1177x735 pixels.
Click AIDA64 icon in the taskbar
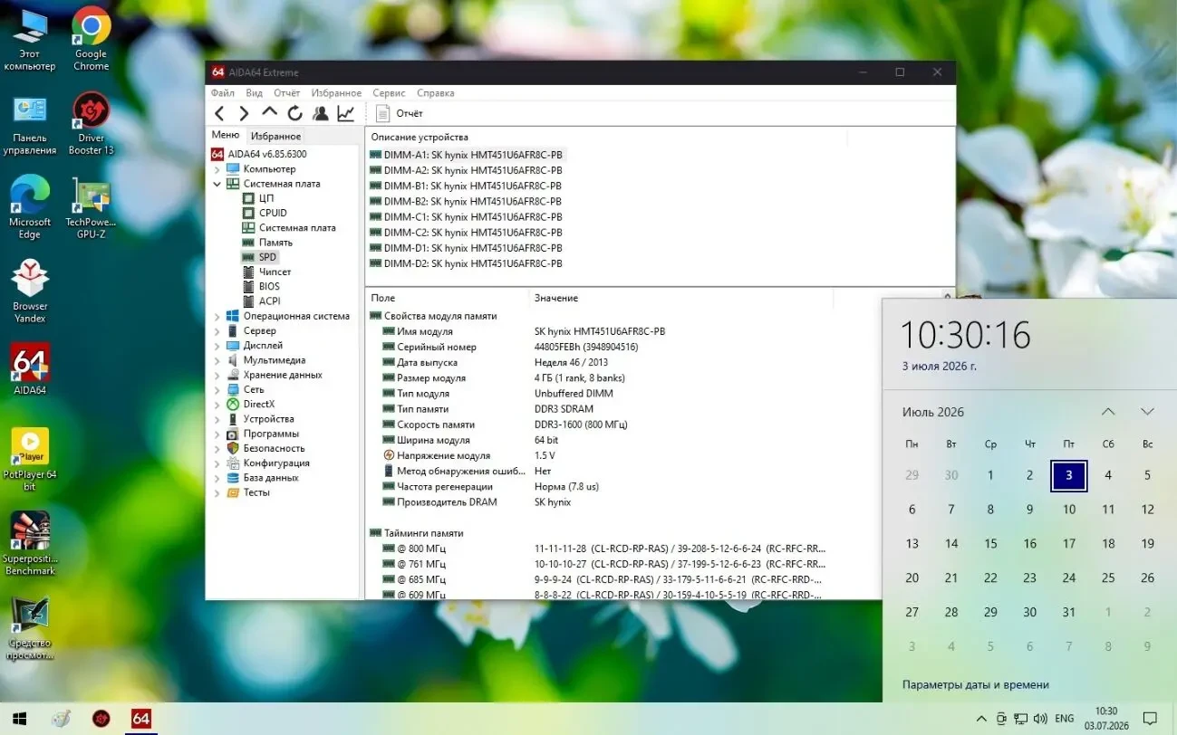click(140, 719)
